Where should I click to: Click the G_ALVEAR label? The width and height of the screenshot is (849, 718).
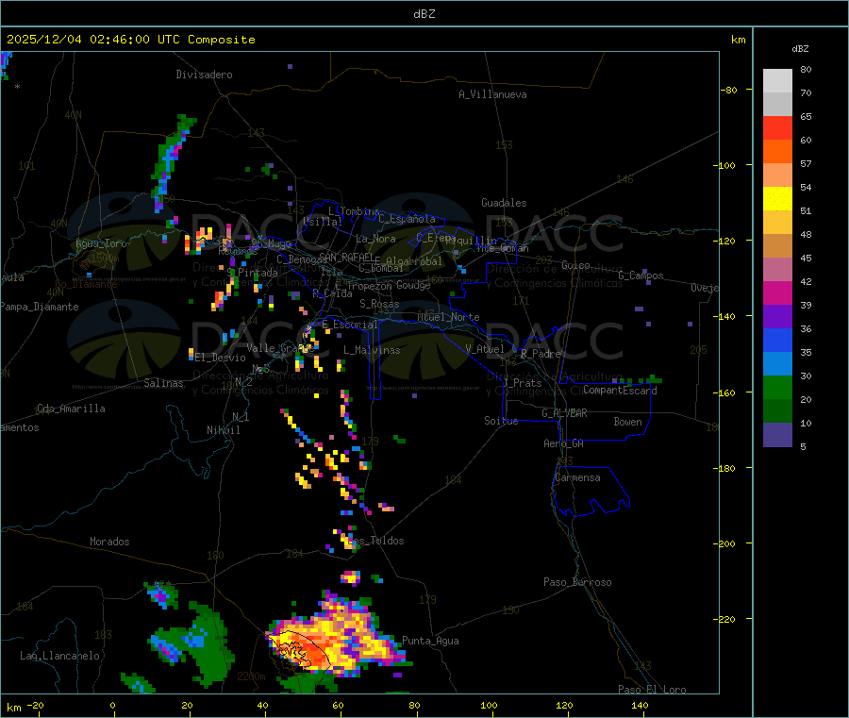click(565, 413)
